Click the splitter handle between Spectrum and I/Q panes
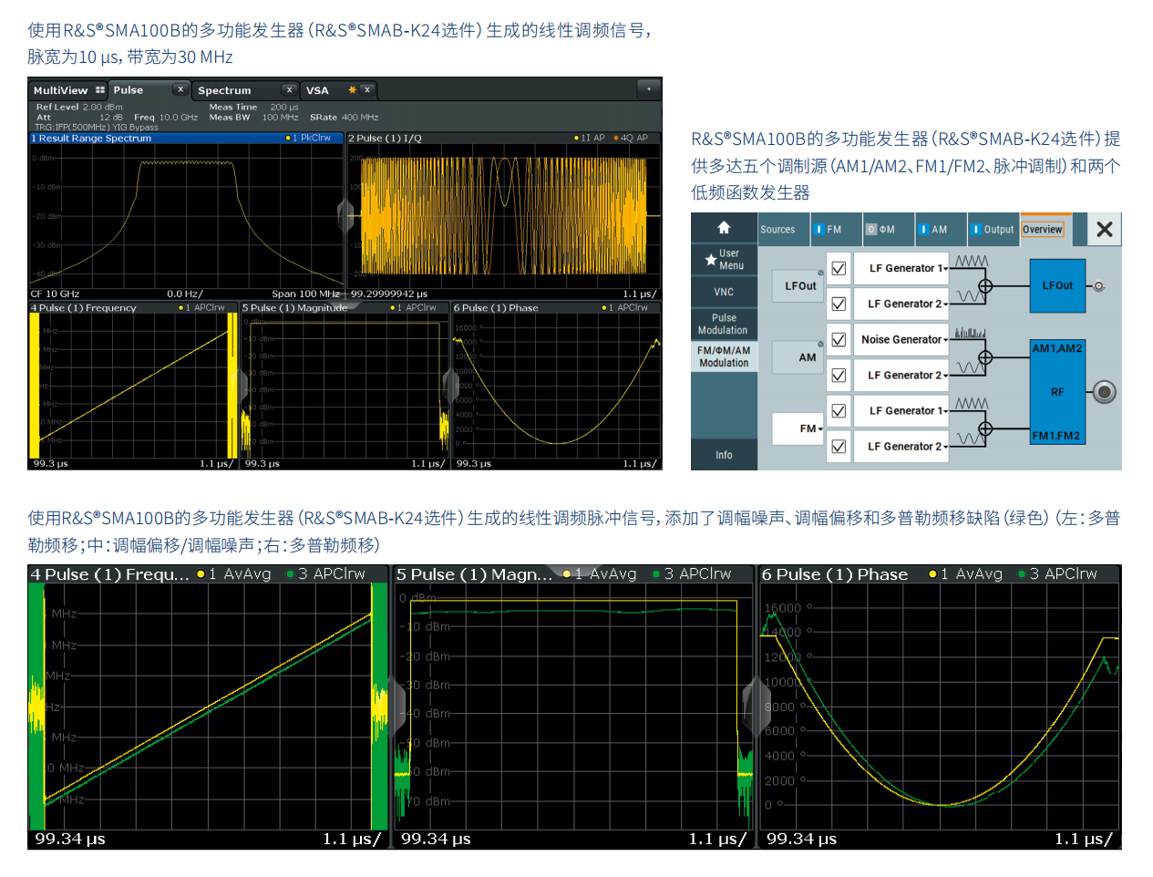The width and height of the screenshot is (1153, 877). [345, 215]
